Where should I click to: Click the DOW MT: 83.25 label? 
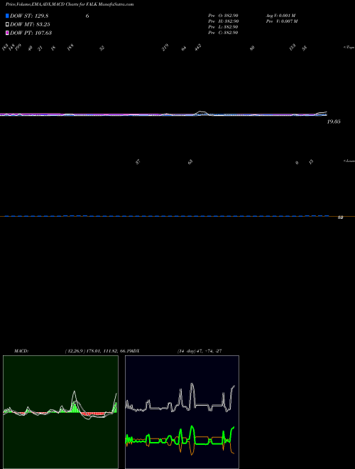click(x=30, y=24)
